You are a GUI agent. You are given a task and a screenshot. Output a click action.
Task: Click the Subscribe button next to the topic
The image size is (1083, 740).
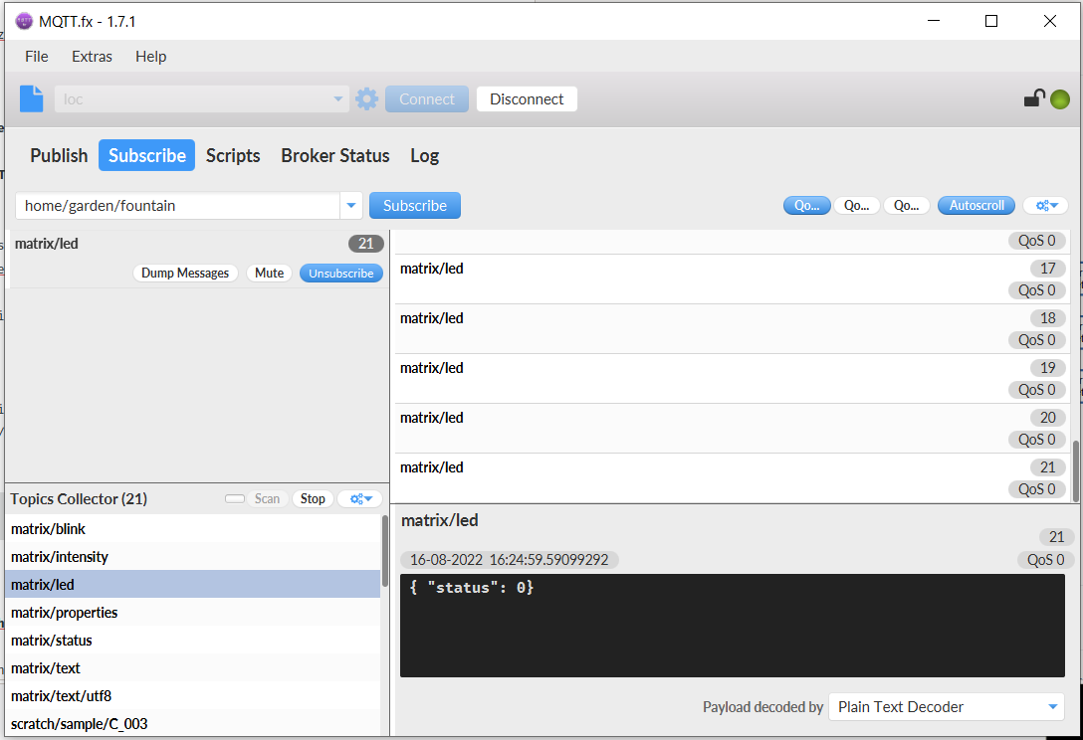pyautogui.click(x=414, y=205)
